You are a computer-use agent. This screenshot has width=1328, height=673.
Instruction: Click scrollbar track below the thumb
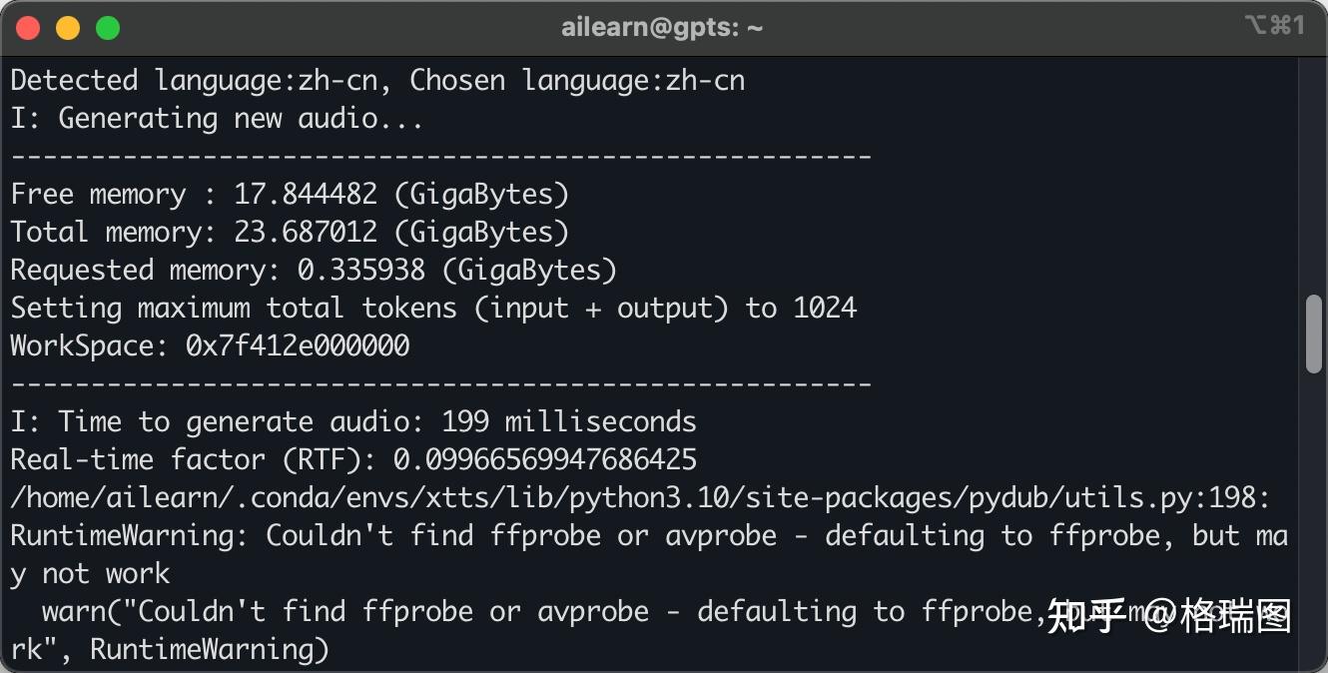[x=1315, y=519]
